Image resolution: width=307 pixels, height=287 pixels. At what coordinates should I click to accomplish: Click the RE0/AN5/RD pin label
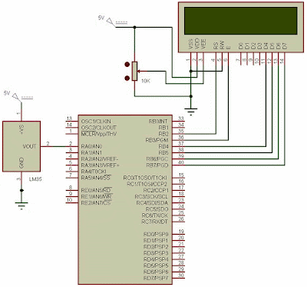[x=96, y=190]
